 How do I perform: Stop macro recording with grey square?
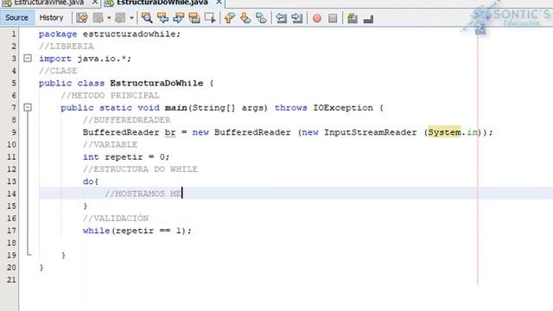[333, 18]
